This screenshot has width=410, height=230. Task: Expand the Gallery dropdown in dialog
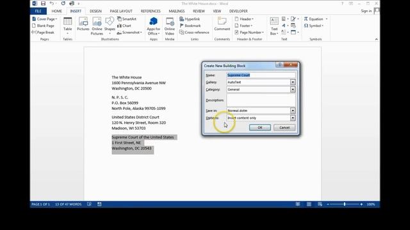pos(293,82)
